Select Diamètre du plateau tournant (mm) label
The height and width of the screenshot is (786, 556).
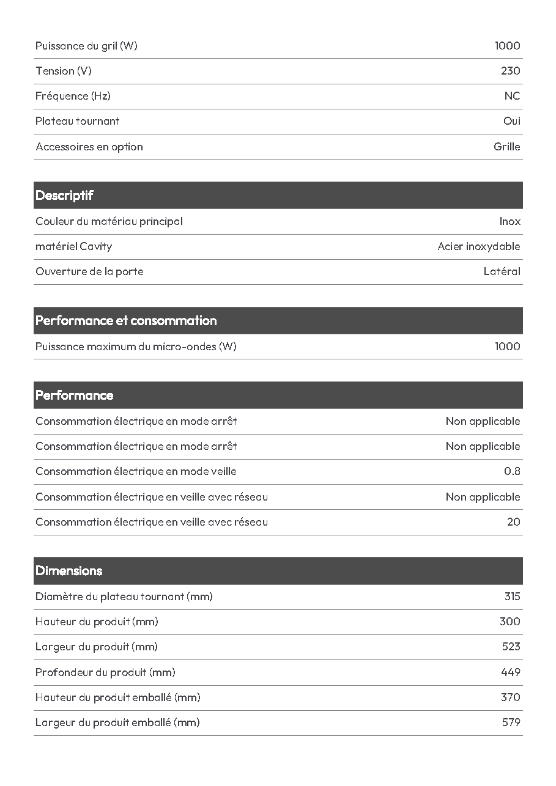[124, 597]
